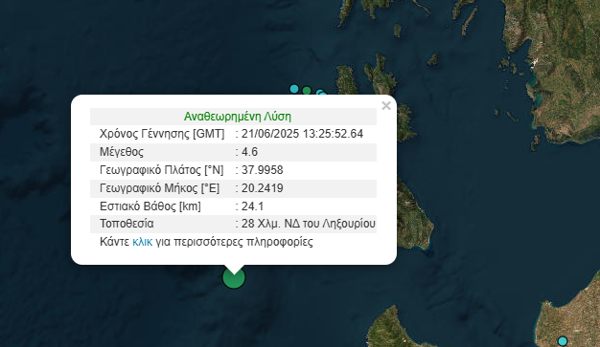
Task: Click the Μέγεθος label
Action: pos(122,152)
